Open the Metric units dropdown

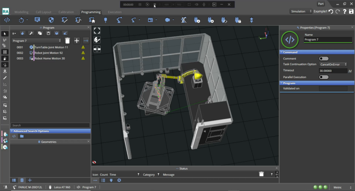(342, 187)
